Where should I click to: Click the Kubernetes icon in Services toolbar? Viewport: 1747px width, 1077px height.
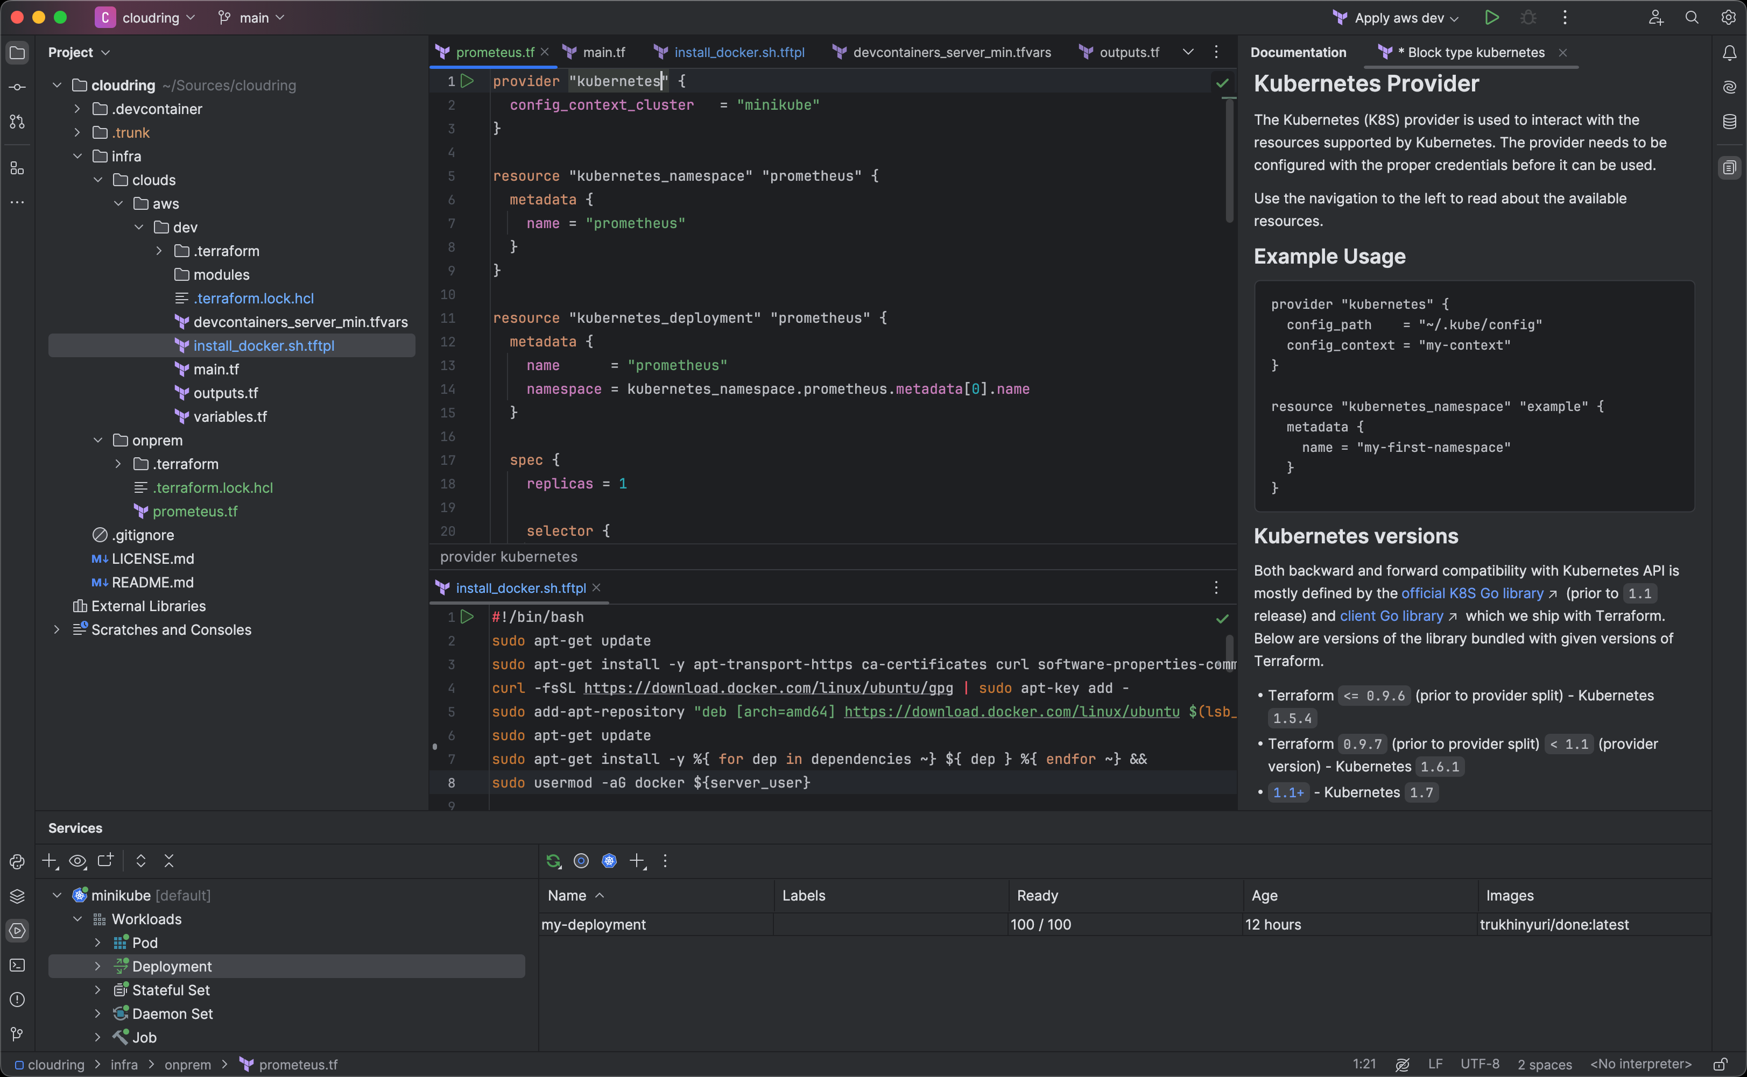[609, 860]
